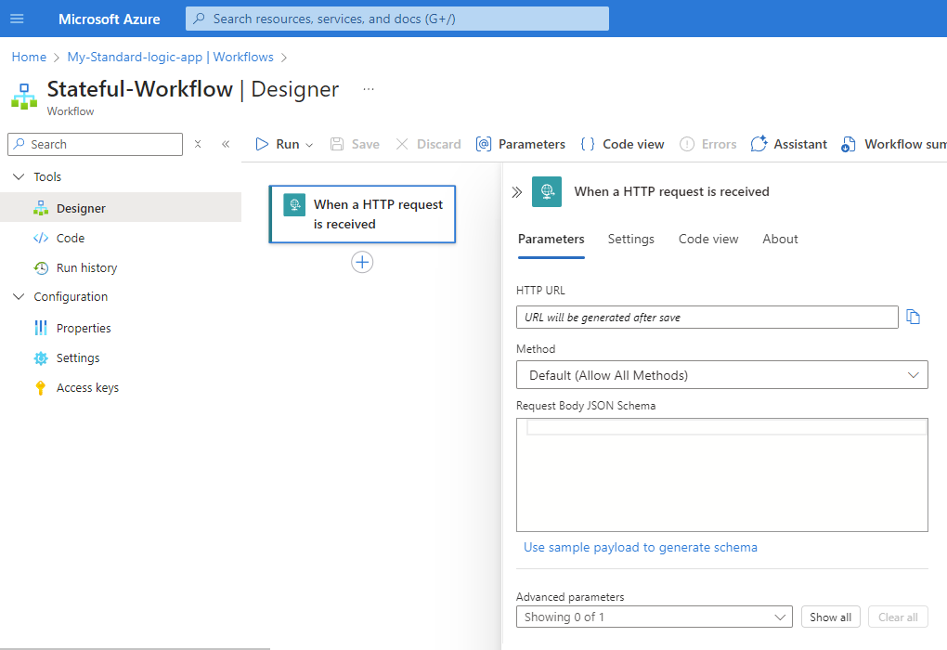Click the Access keys key icon
The width and height of the screenshot is (947, 650).
pos(41,388)
